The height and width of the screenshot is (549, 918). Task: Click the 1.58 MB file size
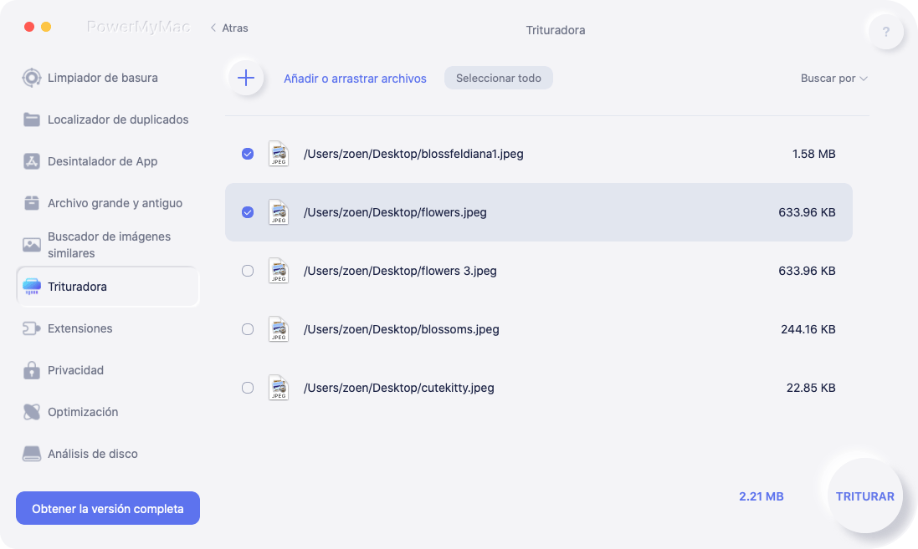(813, 154)
